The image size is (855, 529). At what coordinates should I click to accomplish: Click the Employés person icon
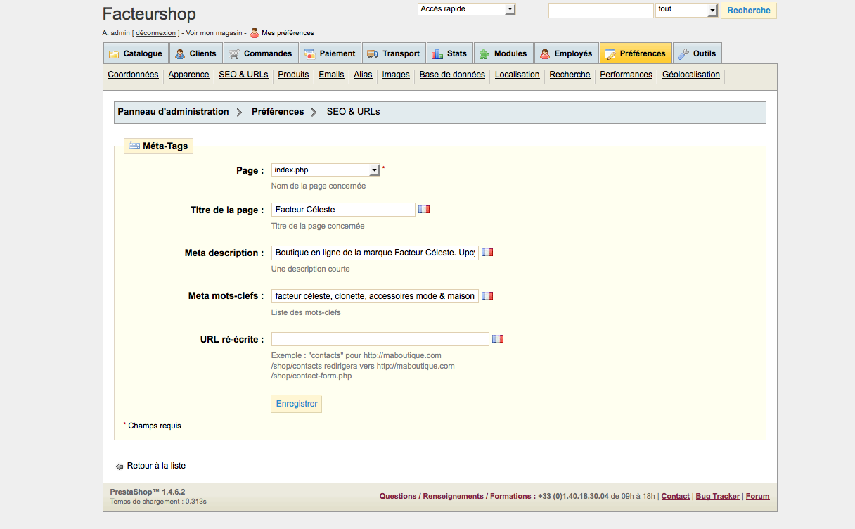pyautogui.click(x=545, y=53)
